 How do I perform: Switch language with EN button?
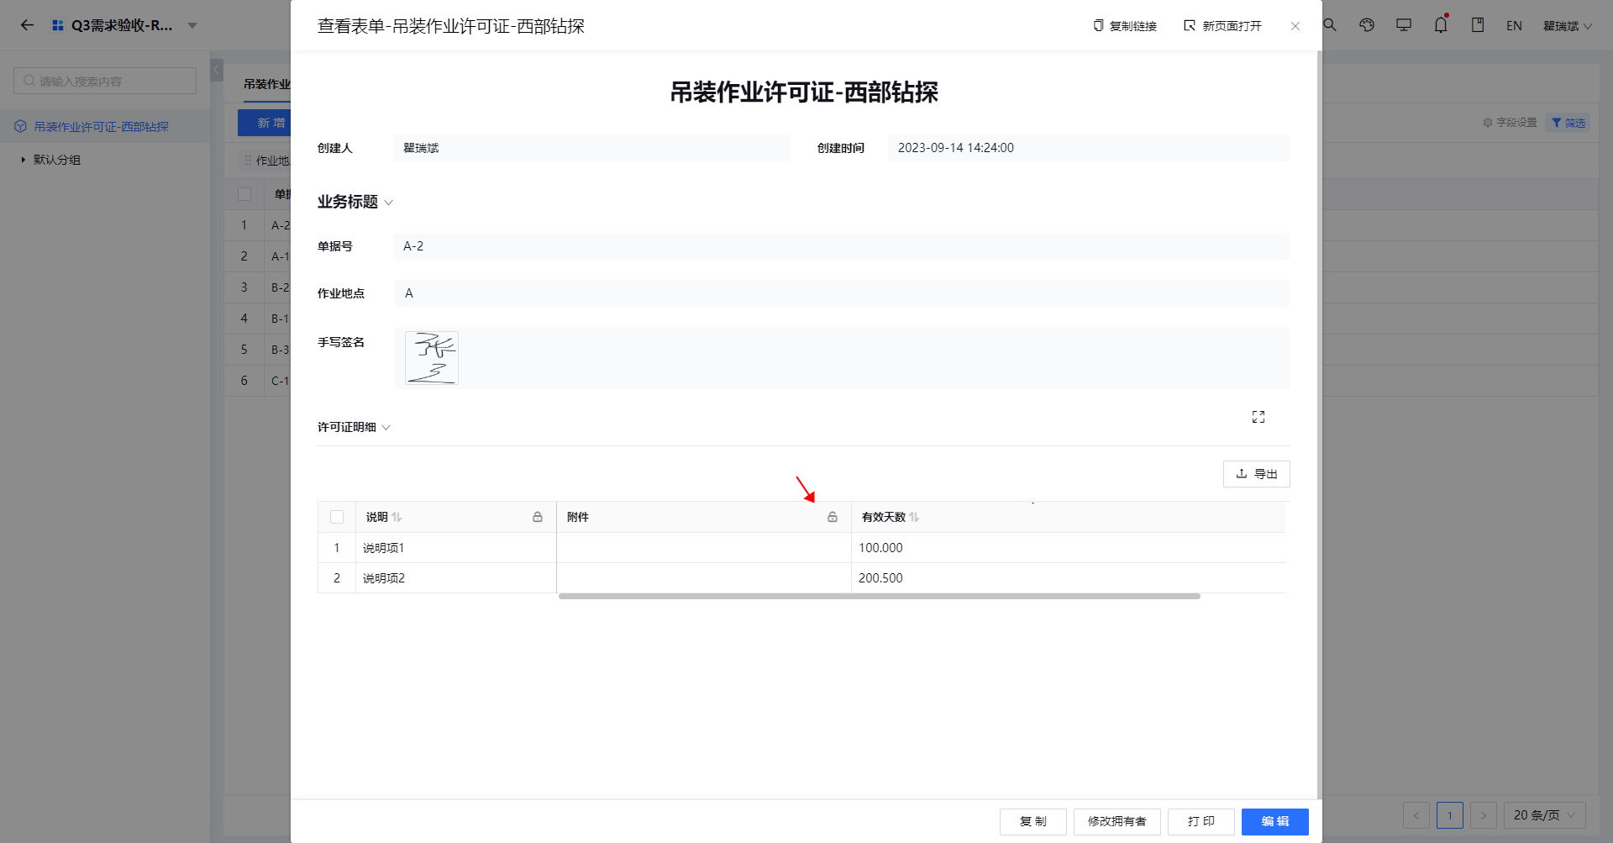[1514, 26]
